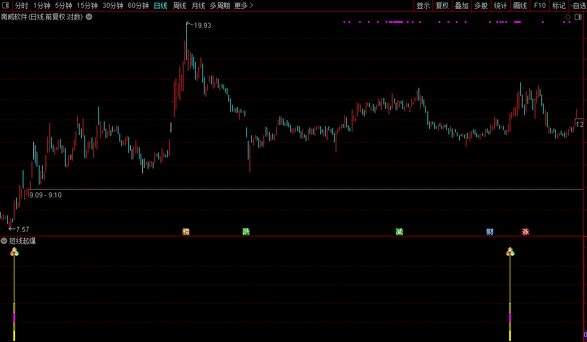Toggle the left side panel icon
The image size is (587, 342).
(x=6, y=6)
